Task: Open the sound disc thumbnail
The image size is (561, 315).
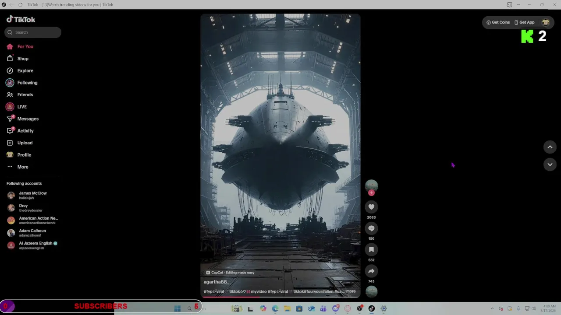Action: (371, 291)
